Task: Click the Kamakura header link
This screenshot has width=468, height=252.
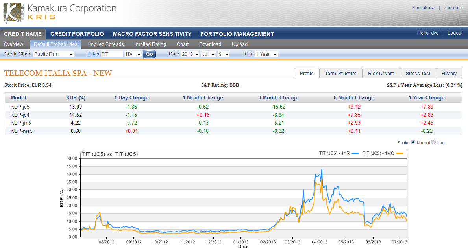Action: [423, 8]
